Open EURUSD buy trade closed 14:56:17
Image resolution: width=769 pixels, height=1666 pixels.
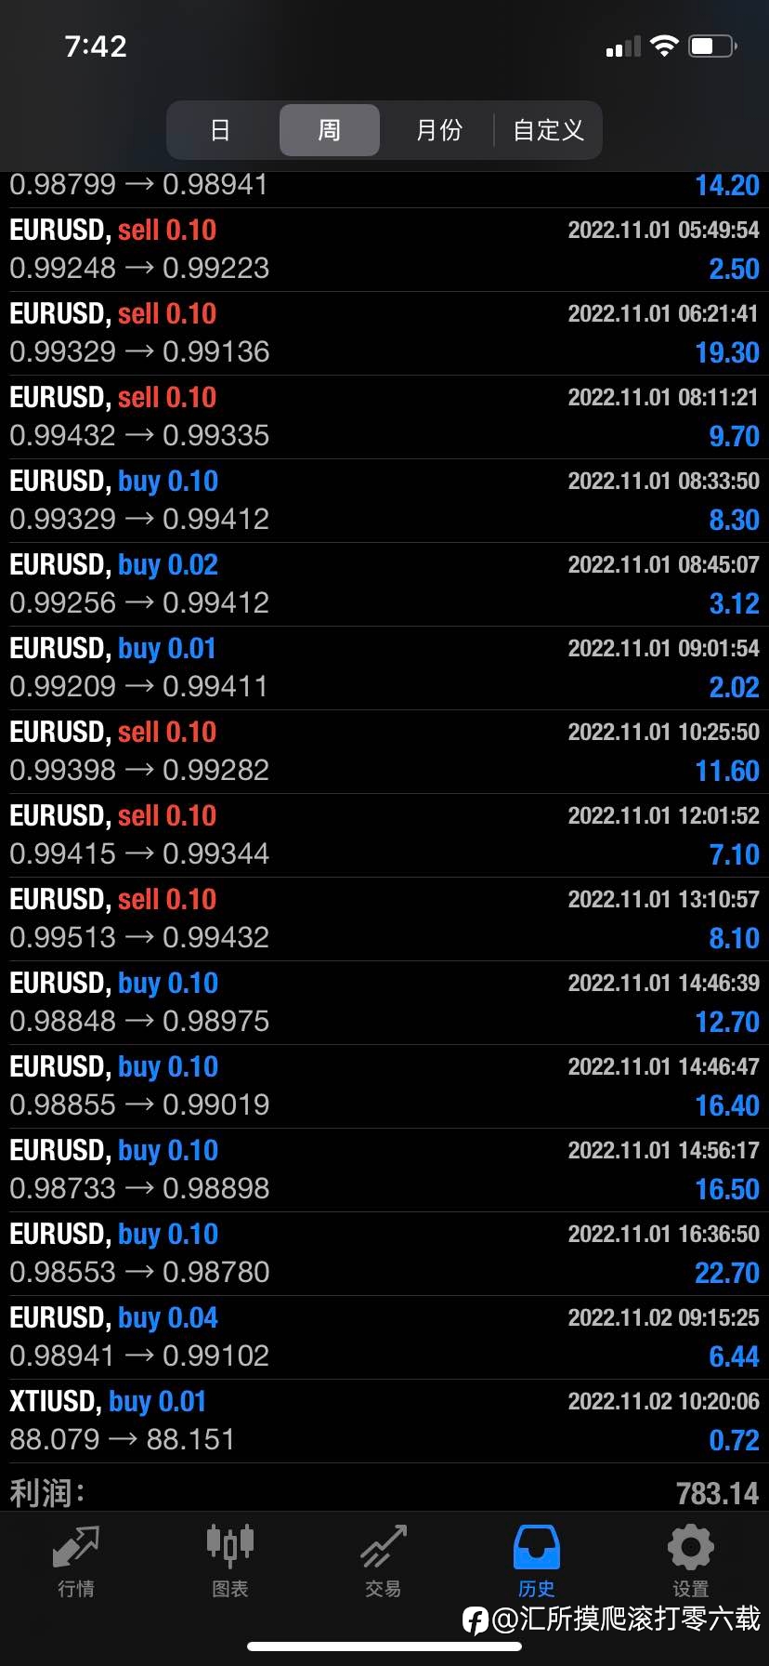(x=384, y=1170)
